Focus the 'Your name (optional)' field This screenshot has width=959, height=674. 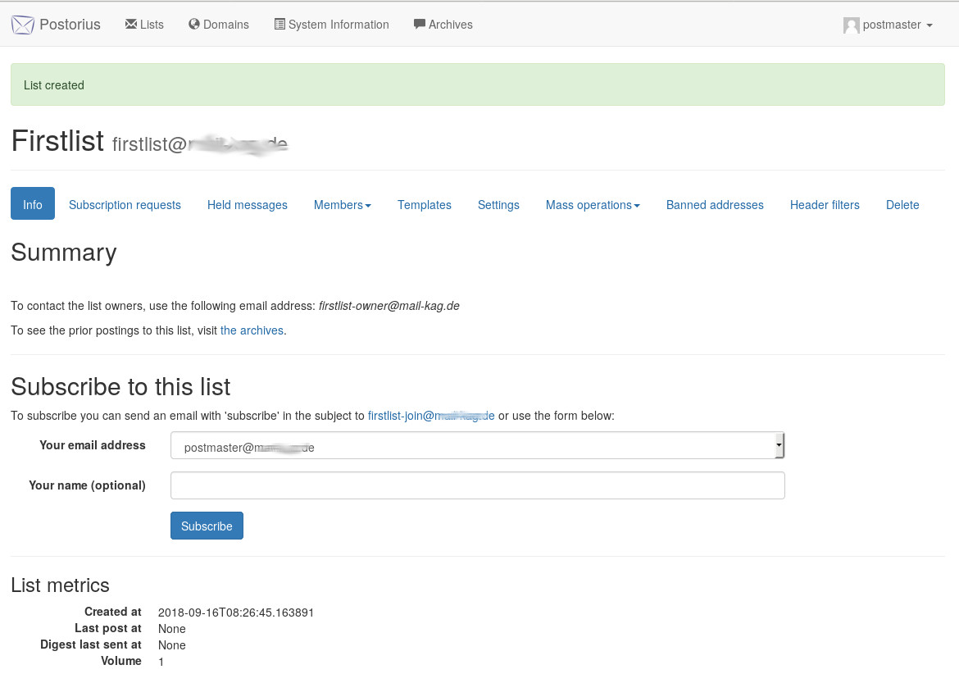(x=477, y=485)
